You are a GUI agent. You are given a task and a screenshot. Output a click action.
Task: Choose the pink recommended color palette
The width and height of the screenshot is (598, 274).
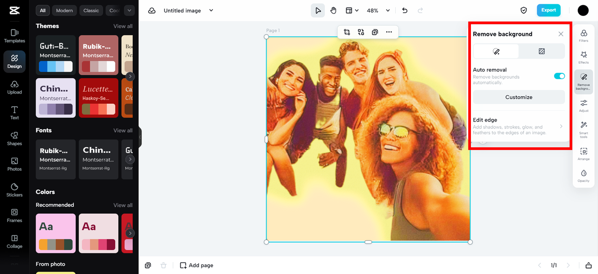(56, 233)
